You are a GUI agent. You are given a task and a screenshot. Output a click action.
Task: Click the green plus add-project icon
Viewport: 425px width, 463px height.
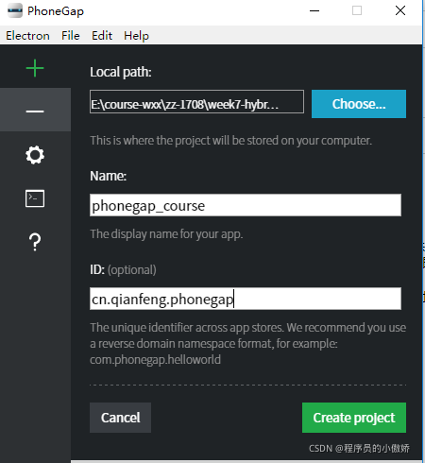click(35, 68)
